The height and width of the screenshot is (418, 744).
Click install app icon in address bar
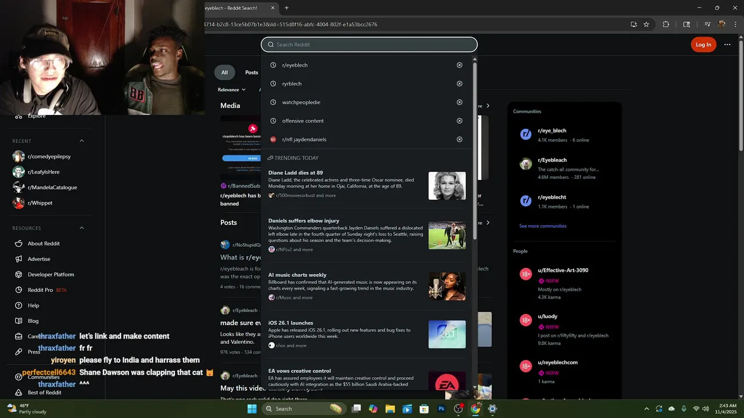634,24
